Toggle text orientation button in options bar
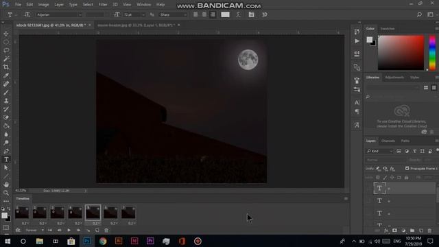Image resolution: width=439 pixels, height=247 pixels. pyautogui.click(x=27, y=14)
